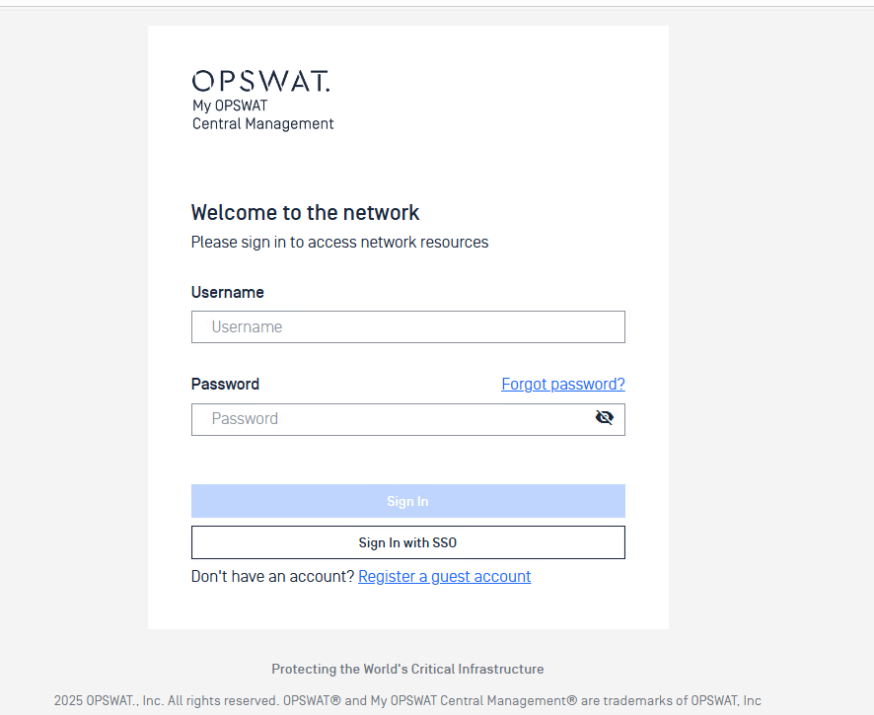Toggle password visibility eye icon

point(604,418)
